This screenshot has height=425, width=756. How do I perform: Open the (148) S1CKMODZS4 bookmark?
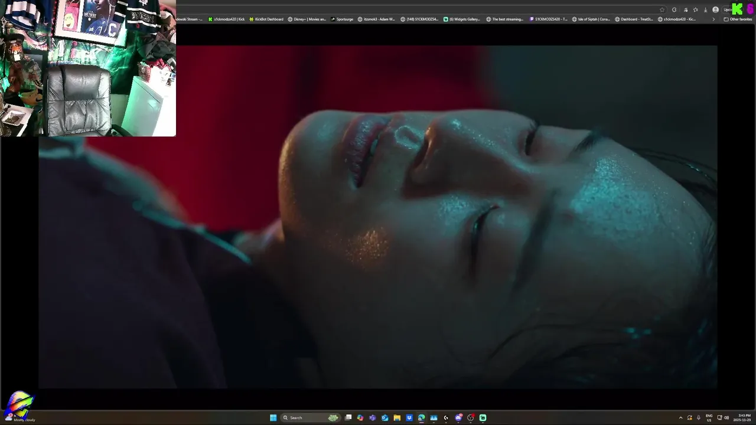click(x=419, y=19)
